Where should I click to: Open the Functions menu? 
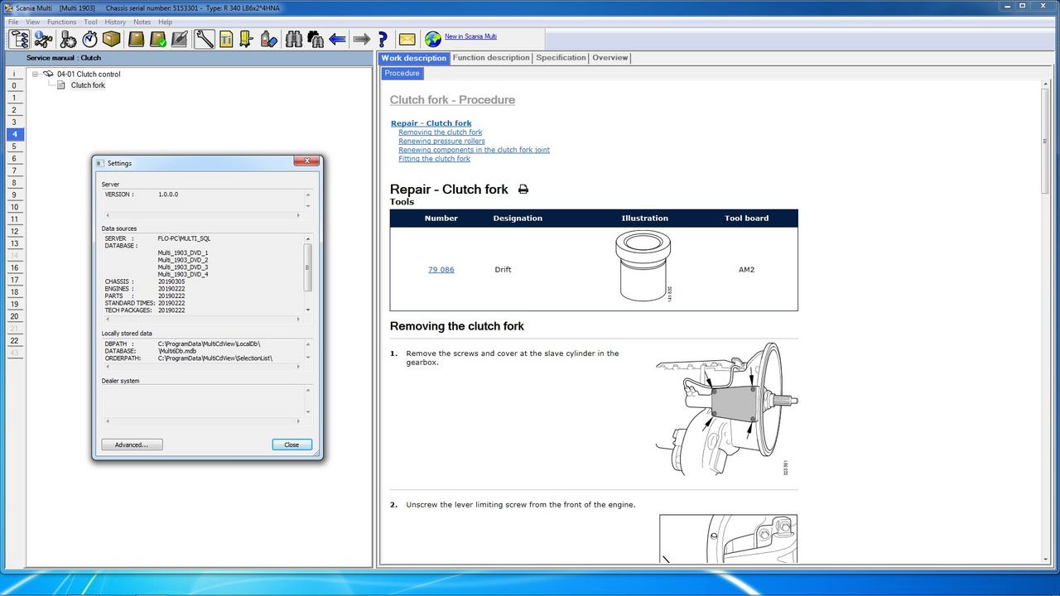tap(61, 22)
